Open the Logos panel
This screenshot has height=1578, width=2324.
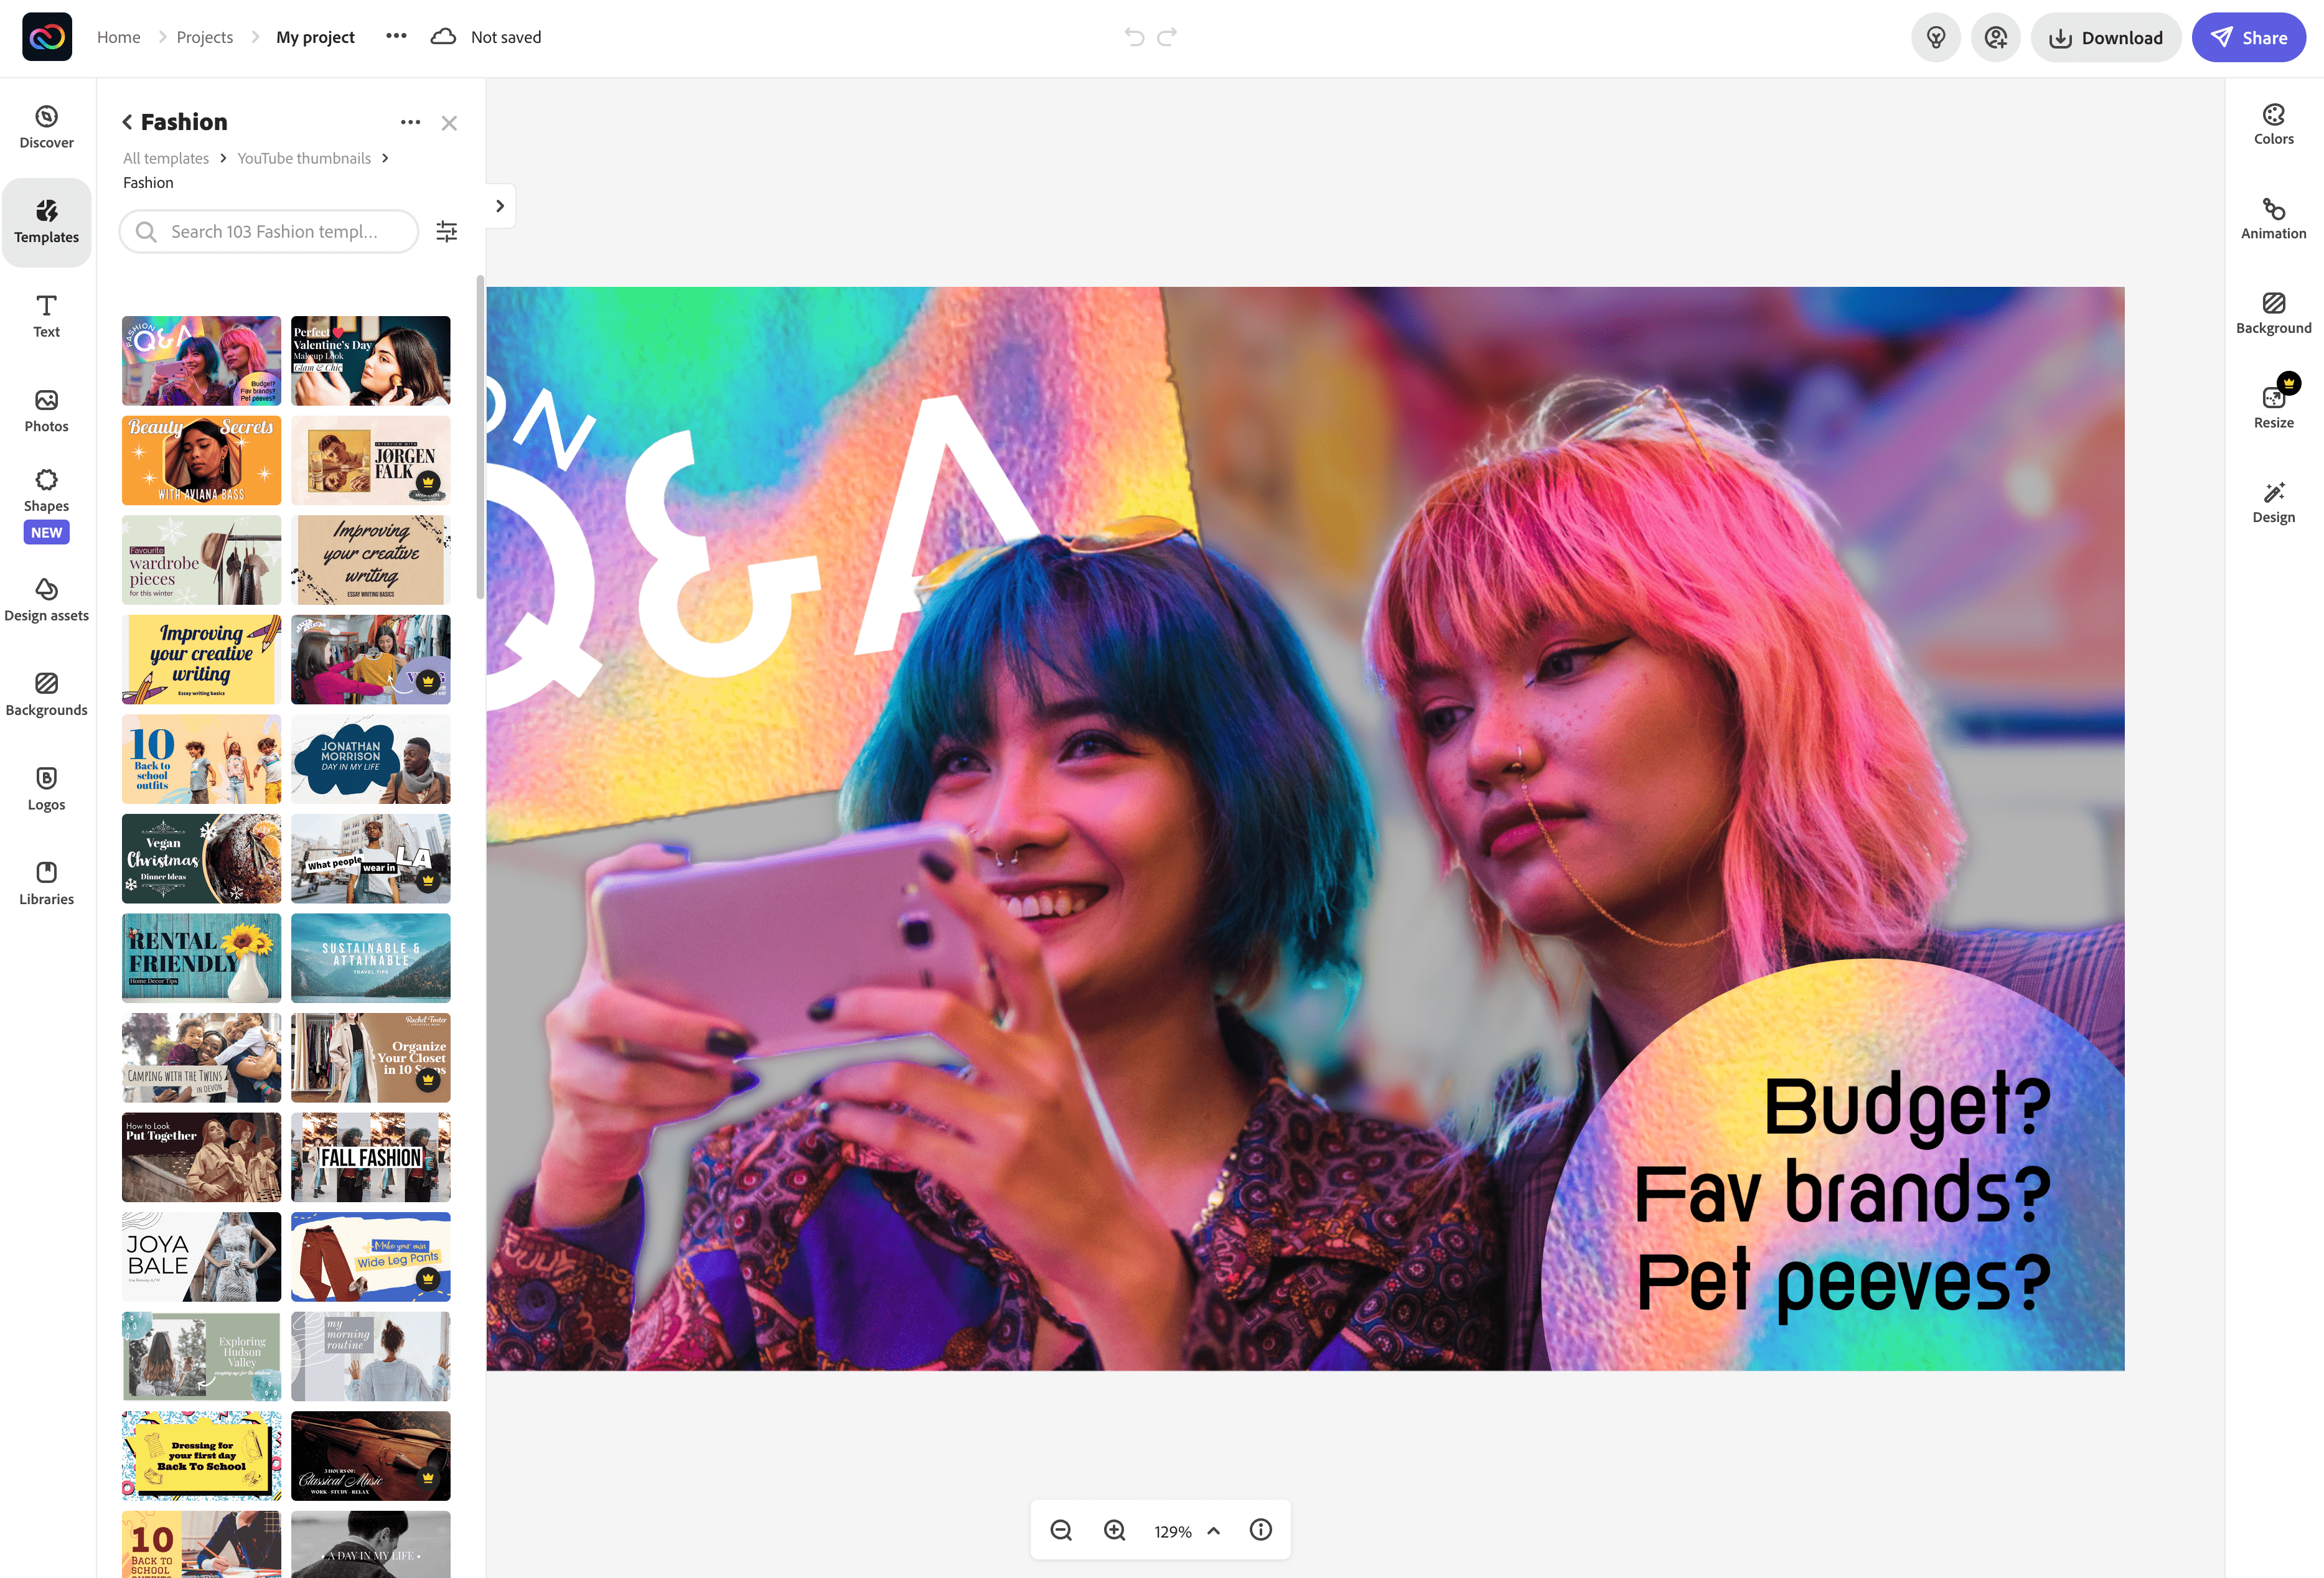(x=46, y=790)
